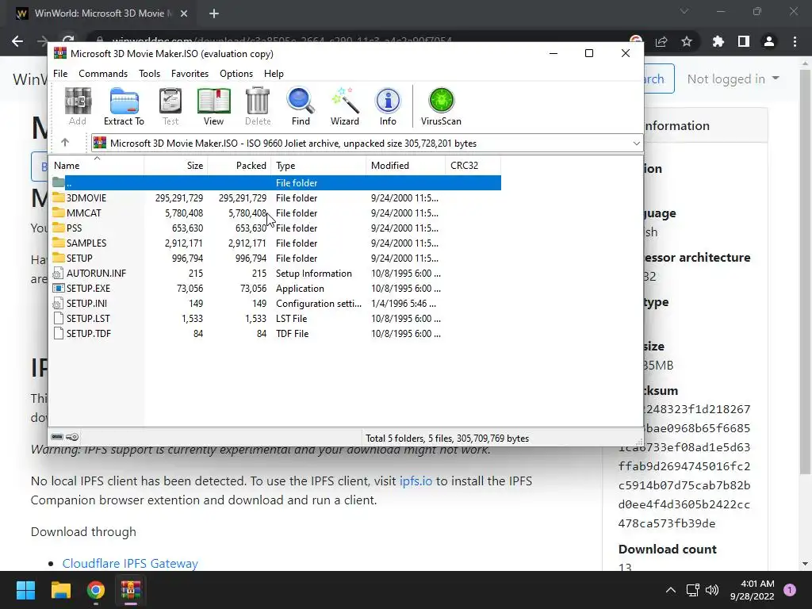The width and height of the screenshot is (812, 609).
Task: Open the Favorites menu
Action: click(x=190, y=74)
